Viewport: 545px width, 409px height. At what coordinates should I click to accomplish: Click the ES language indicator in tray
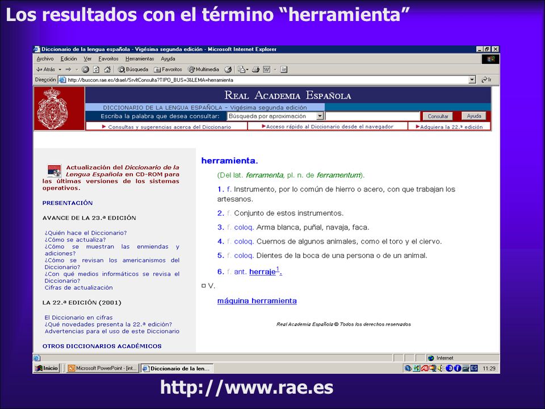(474, 368)
